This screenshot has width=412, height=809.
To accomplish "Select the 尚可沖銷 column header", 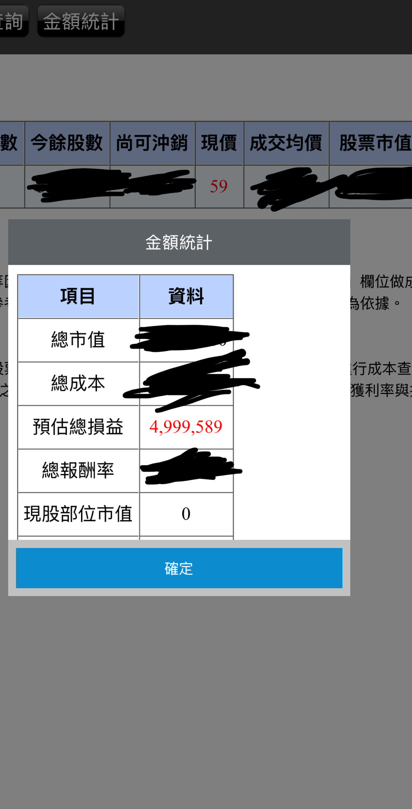I will coord(152,143).
